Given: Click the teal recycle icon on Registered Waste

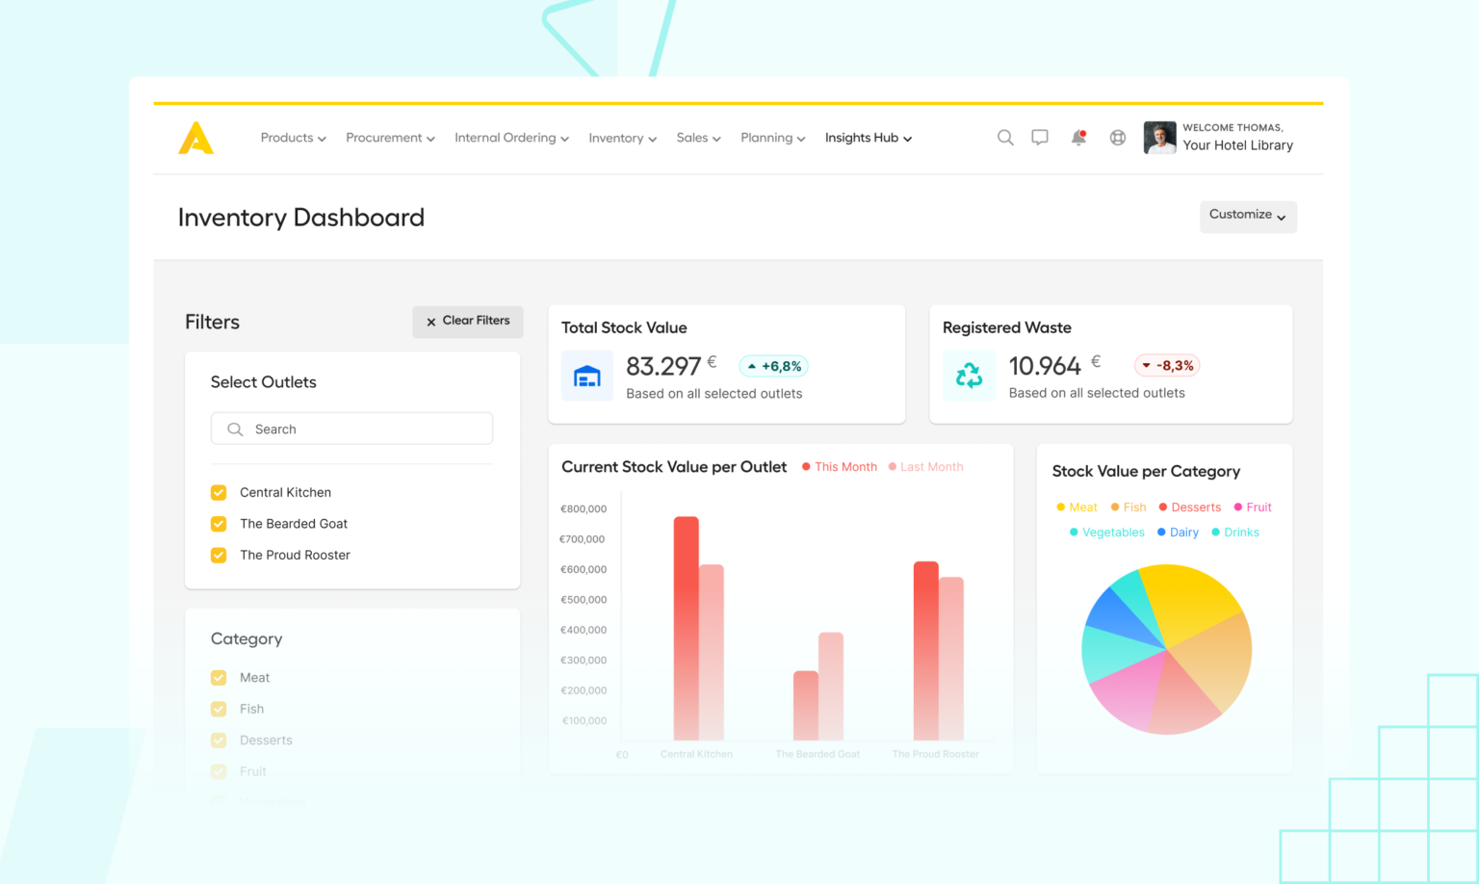Looking at the screenshot, I should pyautogui.click(x=969, y=376).
